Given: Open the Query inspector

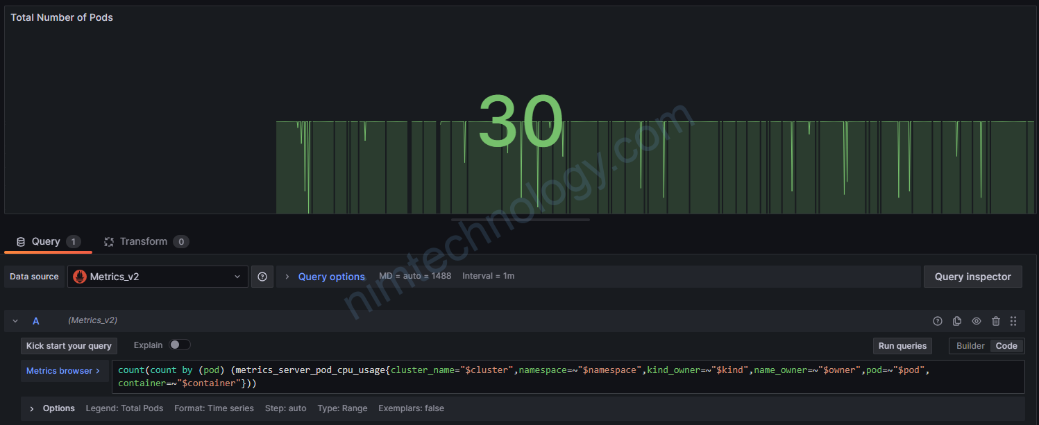Looking at the screenshot, I should (x=972, y=277).
